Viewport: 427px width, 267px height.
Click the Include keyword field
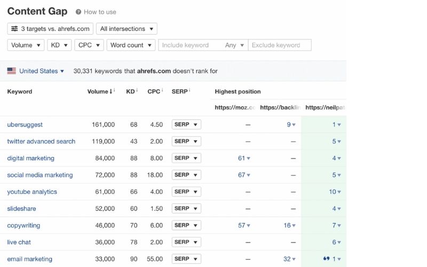(191, 45)
